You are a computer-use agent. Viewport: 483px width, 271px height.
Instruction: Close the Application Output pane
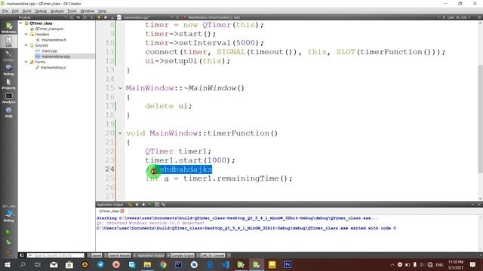click(x=479, y=205)
